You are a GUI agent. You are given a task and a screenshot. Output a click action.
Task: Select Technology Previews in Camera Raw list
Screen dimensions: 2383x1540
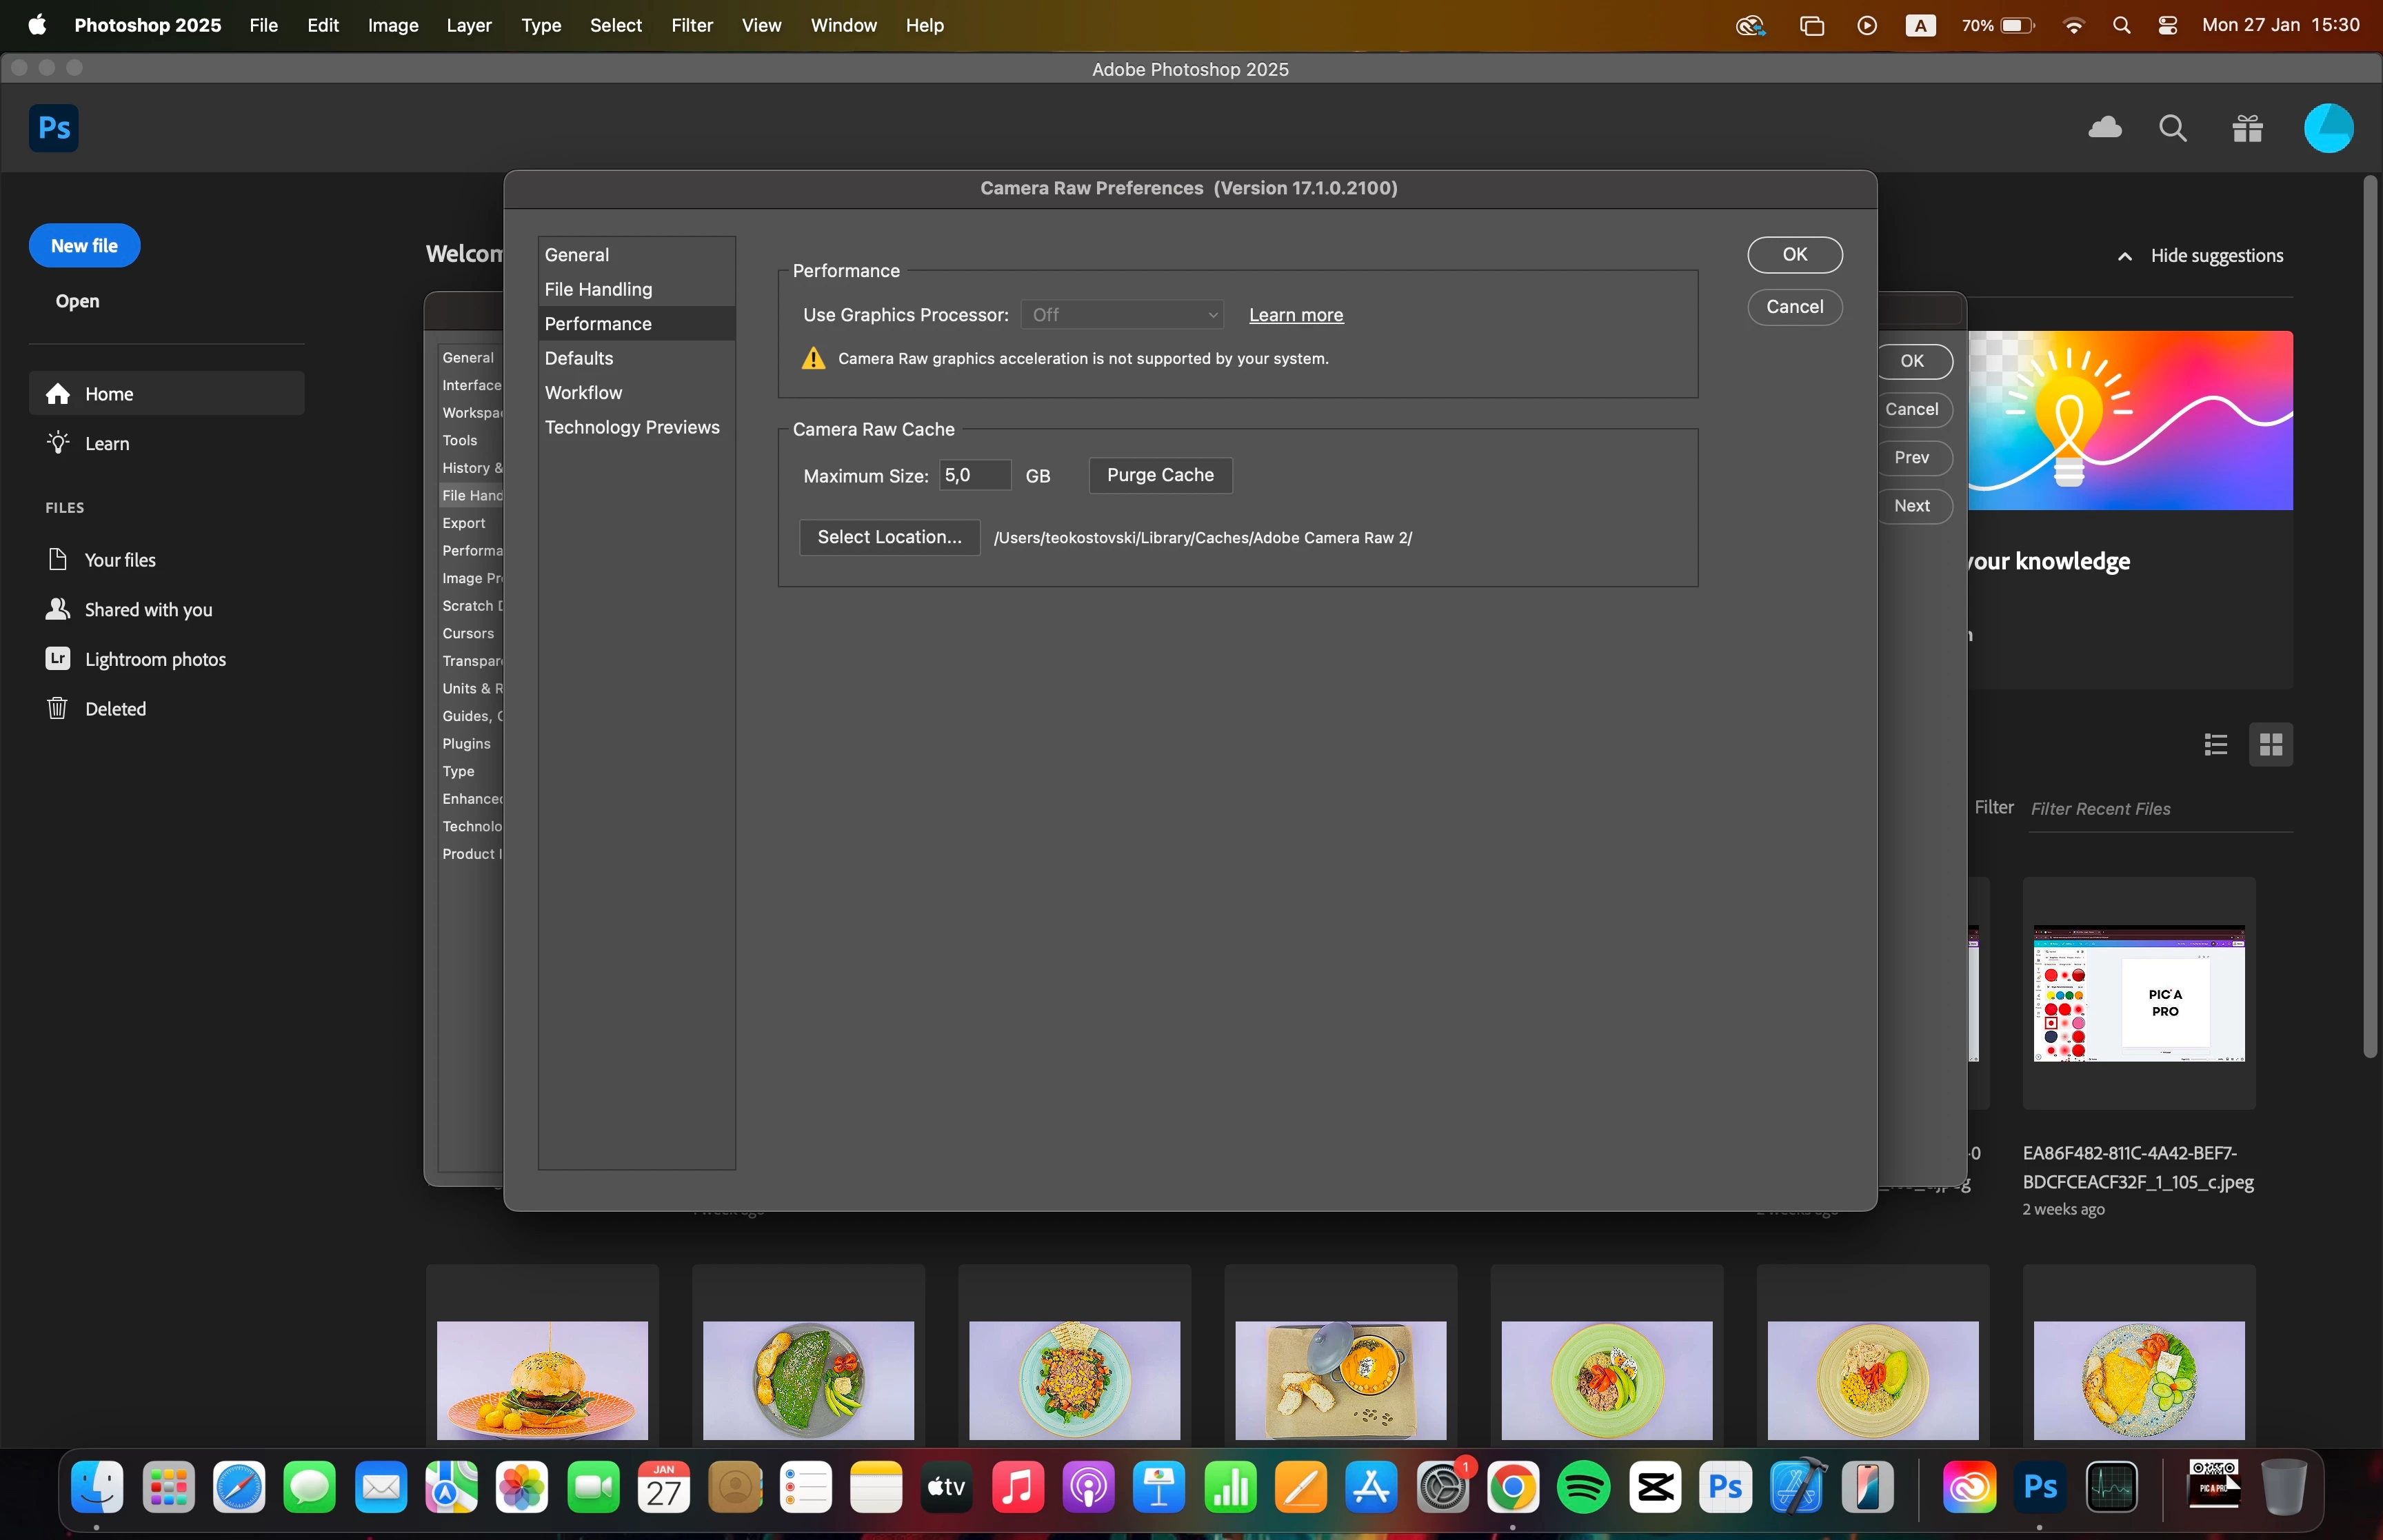coord(632,427)
